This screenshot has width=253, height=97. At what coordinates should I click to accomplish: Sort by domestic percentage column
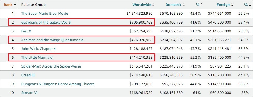click(x=199, y=5)
